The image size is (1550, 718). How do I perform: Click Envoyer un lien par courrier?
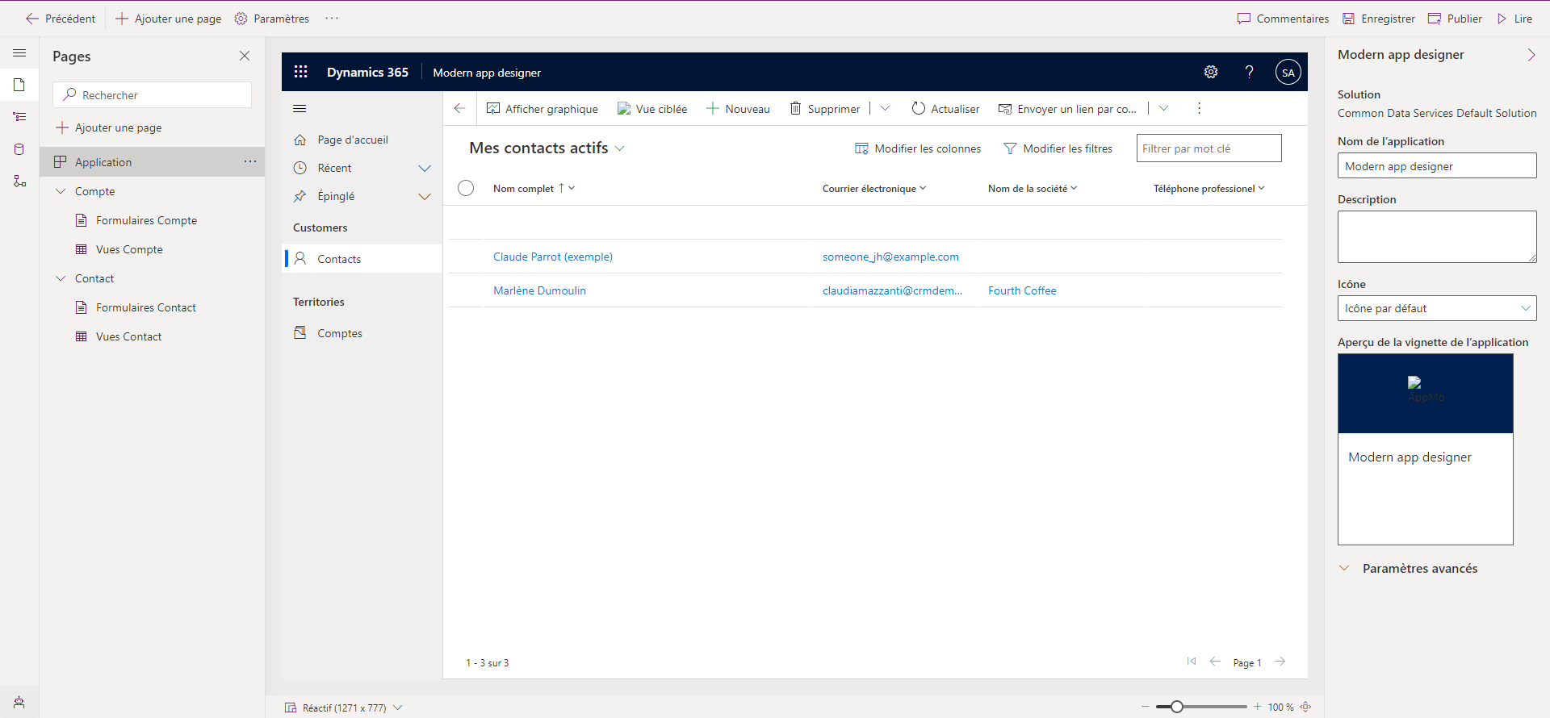pyautogui.click(x=1067, y=108)
